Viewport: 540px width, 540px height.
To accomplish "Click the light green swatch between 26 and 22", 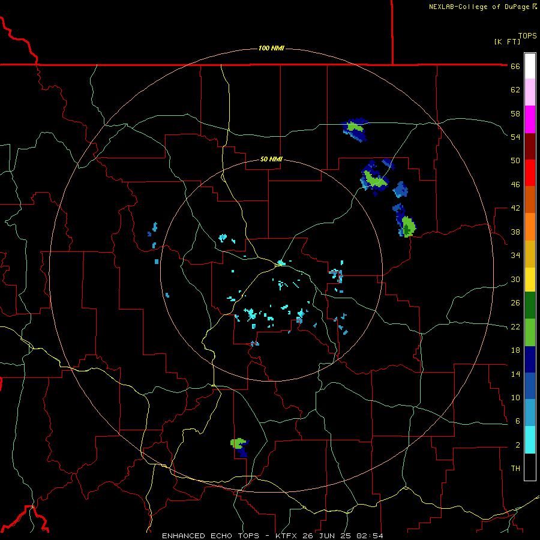I will click(x=530, y=332).
